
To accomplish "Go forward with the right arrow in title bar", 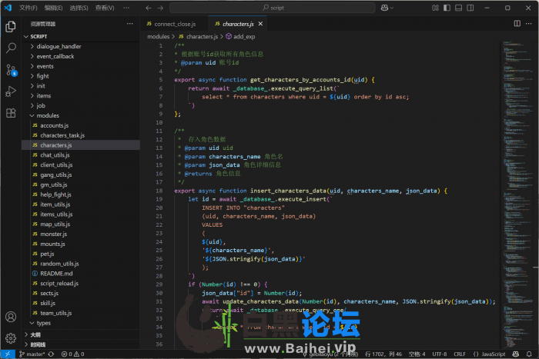I will click(x=160, y=8).
